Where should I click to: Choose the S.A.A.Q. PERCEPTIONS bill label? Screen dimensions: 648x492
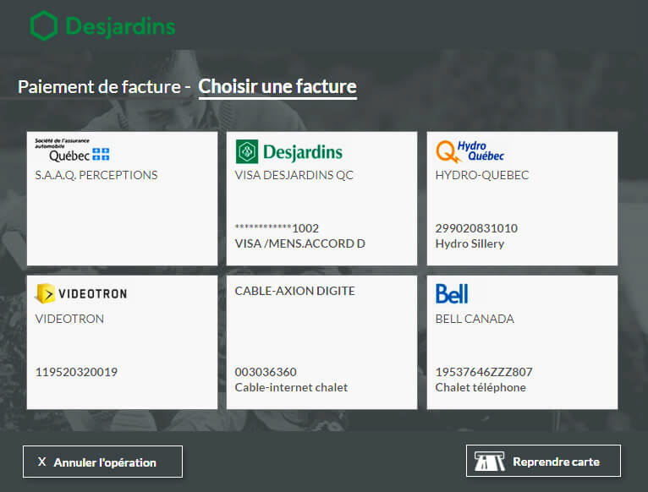pyautogui.click(x=96, y=176)
